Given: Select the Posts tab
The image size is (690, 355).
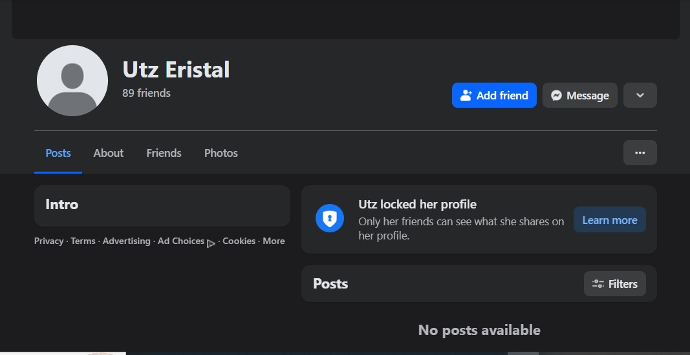Looking at the screenshot, I should [58, 153].
